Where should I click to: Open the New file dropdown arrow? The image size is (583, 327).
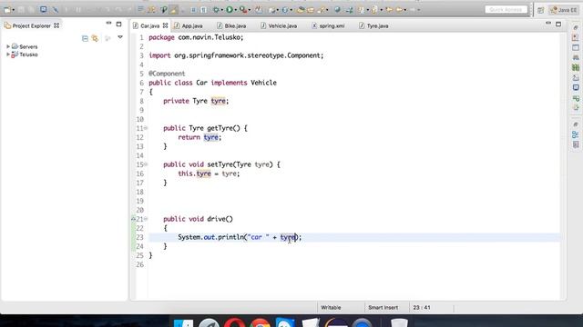[x=13, y=10]
